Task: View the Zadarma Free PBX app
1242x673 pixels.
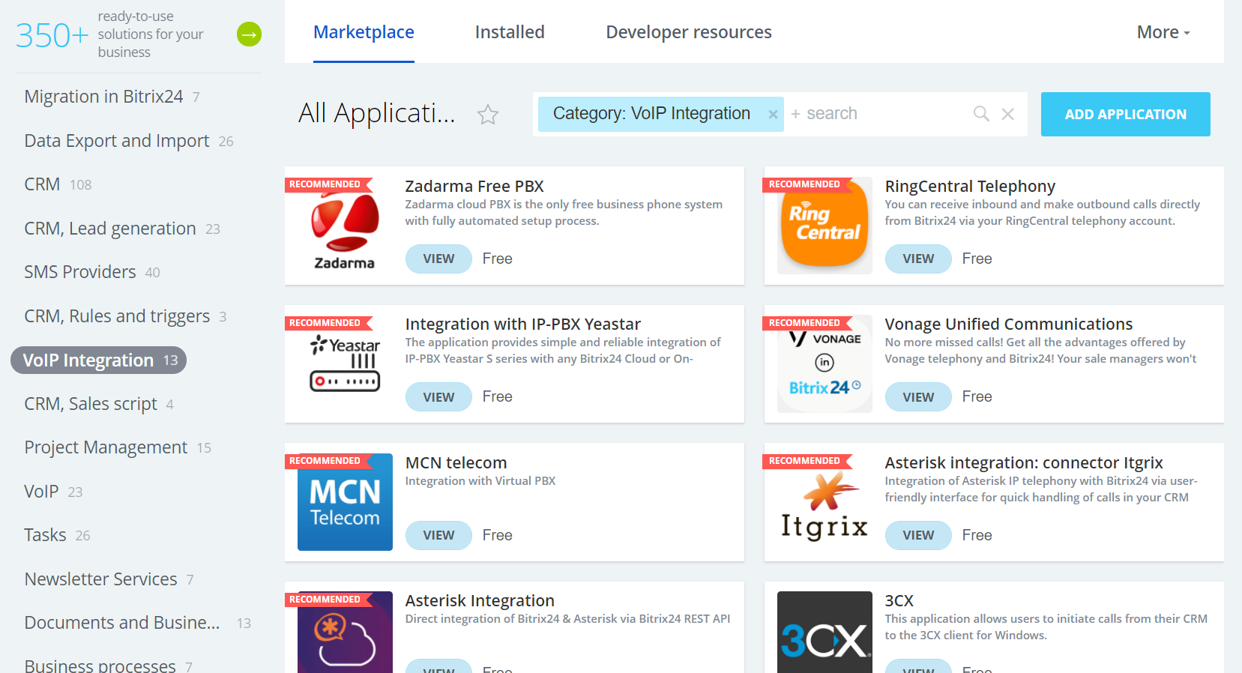Action: coord(438,259)
